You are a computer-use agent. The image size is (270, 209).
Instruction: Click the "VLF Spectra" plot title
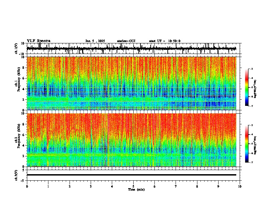pos(39,41)
